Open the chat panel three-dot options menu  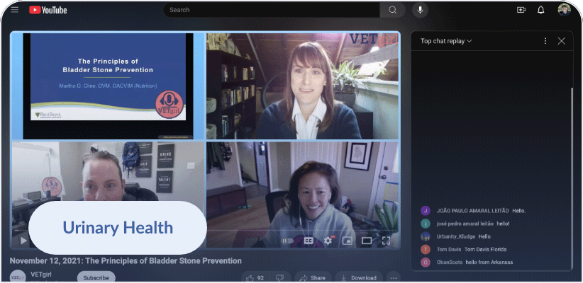(x=545, y=41)
